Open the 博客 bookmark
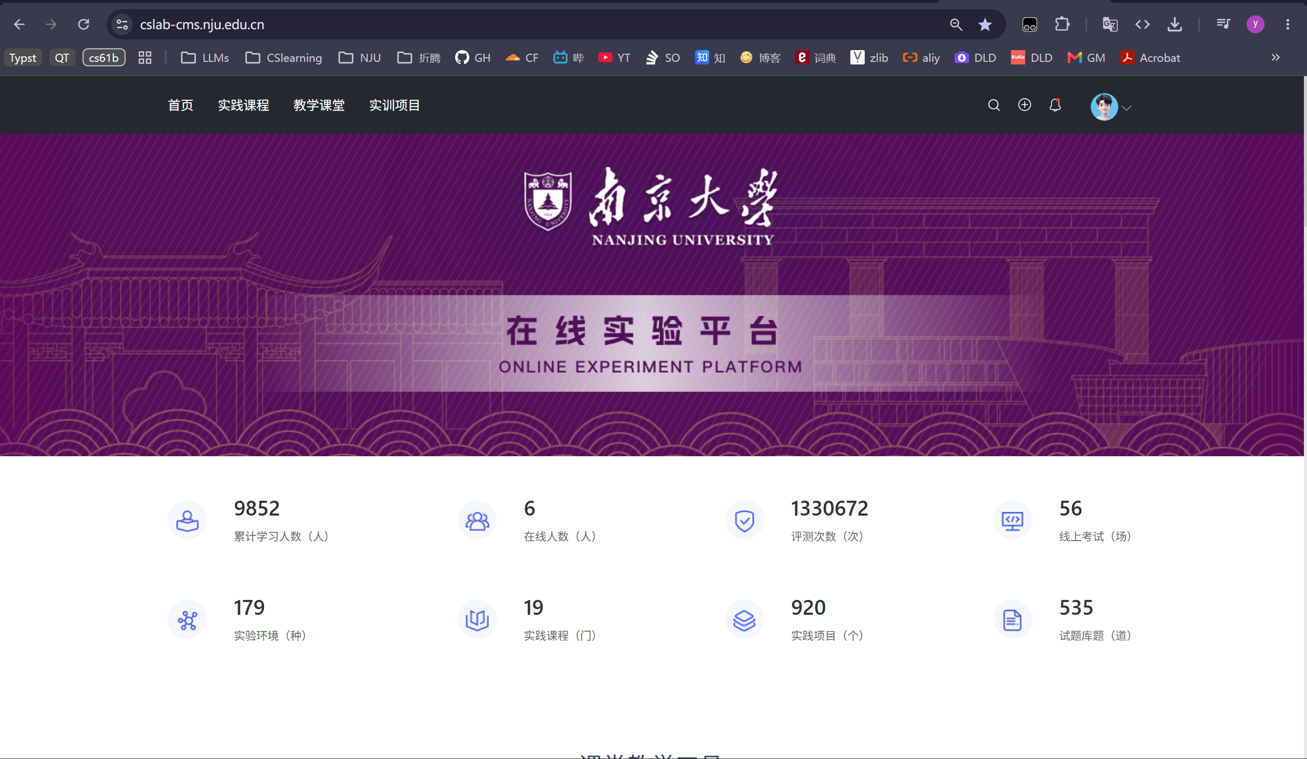Viewport: 1307px width, 759px height. coord(760,58)
